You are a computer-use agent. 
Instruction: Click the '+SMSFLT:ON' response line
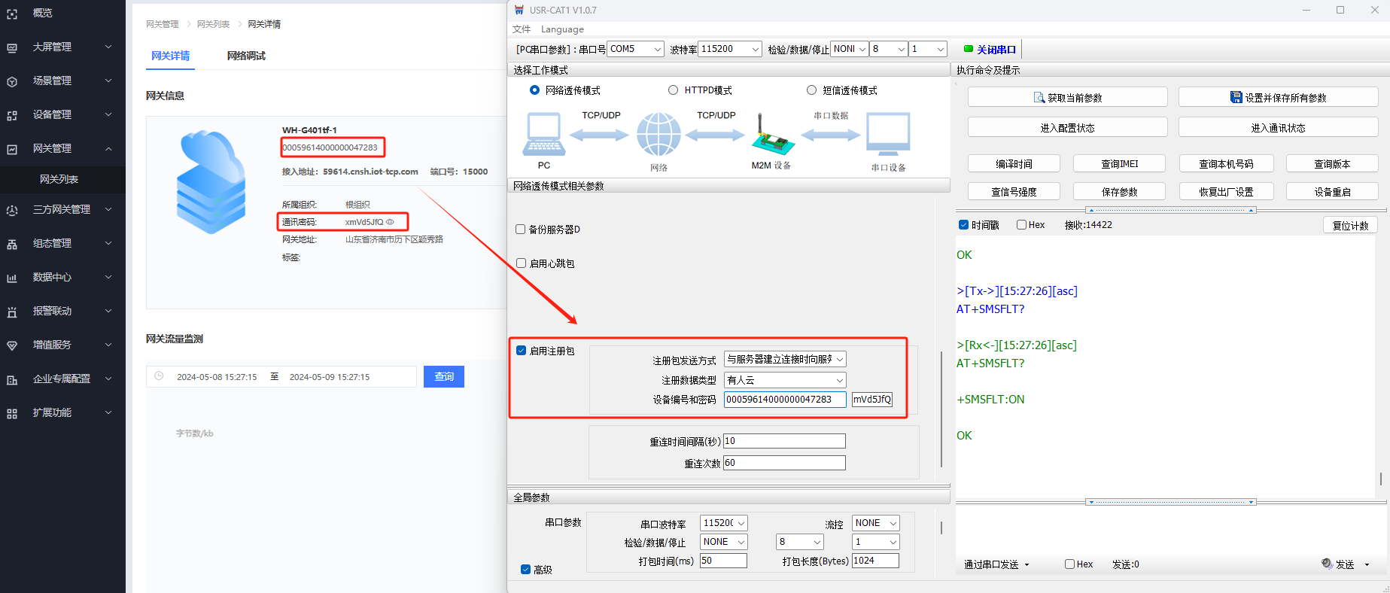click(990, 400)
